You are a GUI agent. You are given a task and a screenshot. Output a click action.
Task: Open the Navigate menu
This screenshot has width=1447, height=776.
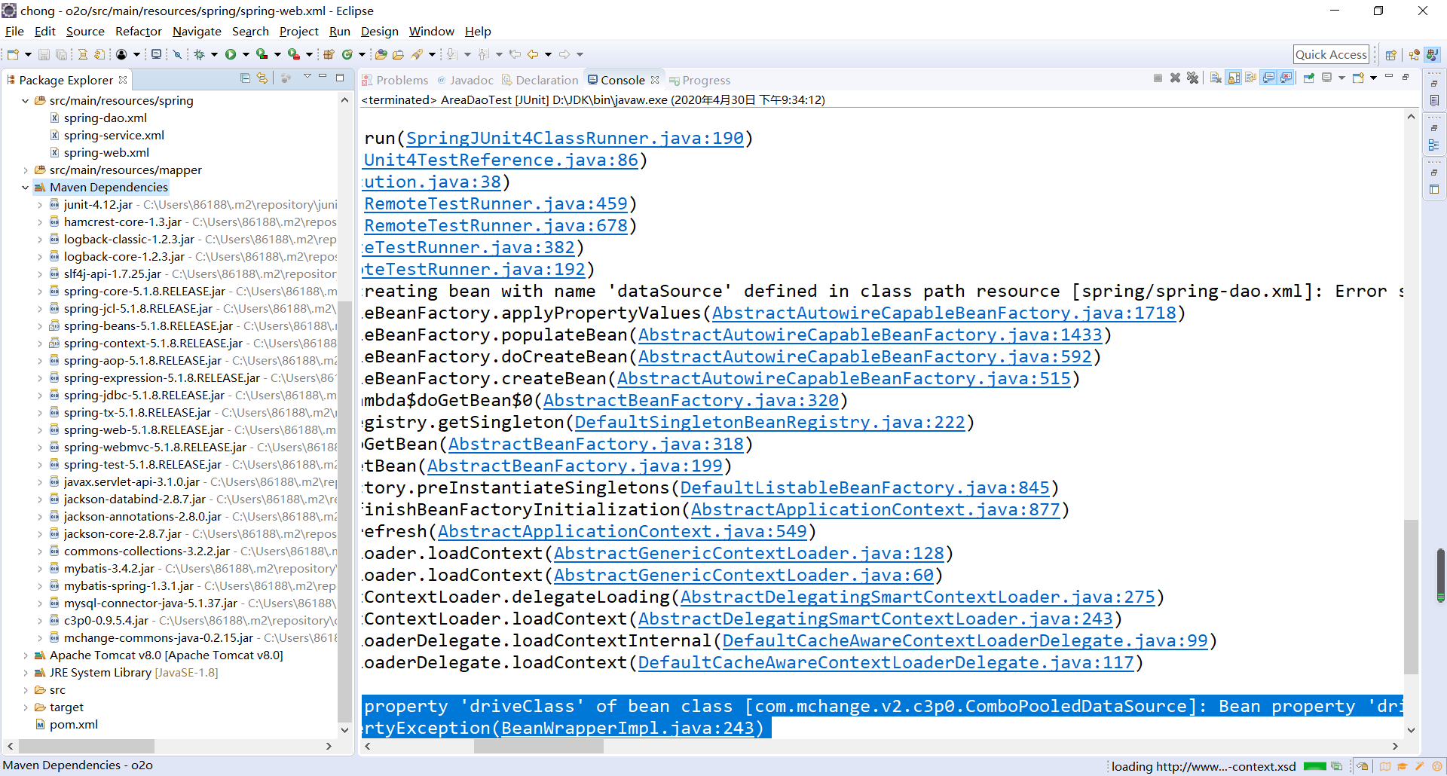(197, 31)
